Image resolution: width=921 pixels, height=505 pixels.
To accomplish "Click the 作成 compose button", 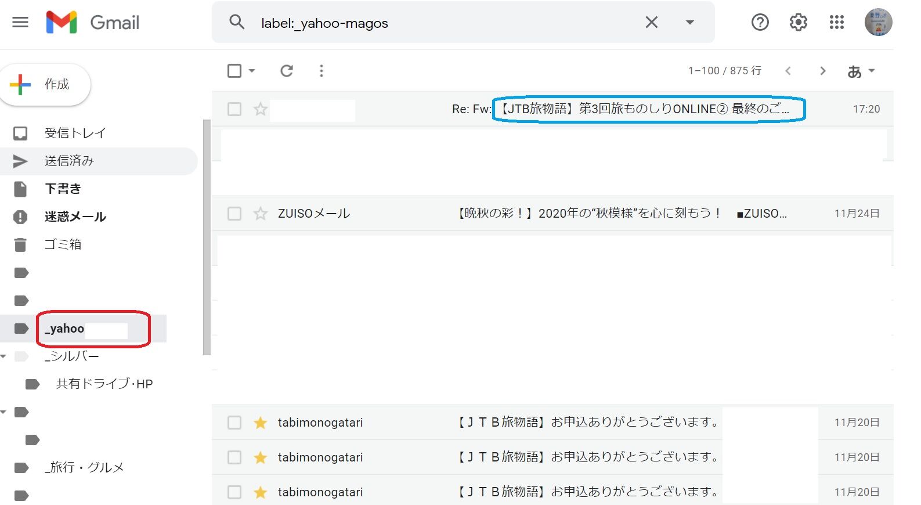I will (x=45, y=85).
